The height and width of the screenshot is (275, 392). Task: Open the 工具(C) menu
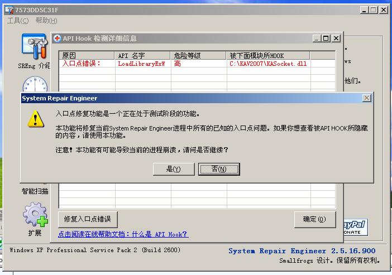pos(18,21)
